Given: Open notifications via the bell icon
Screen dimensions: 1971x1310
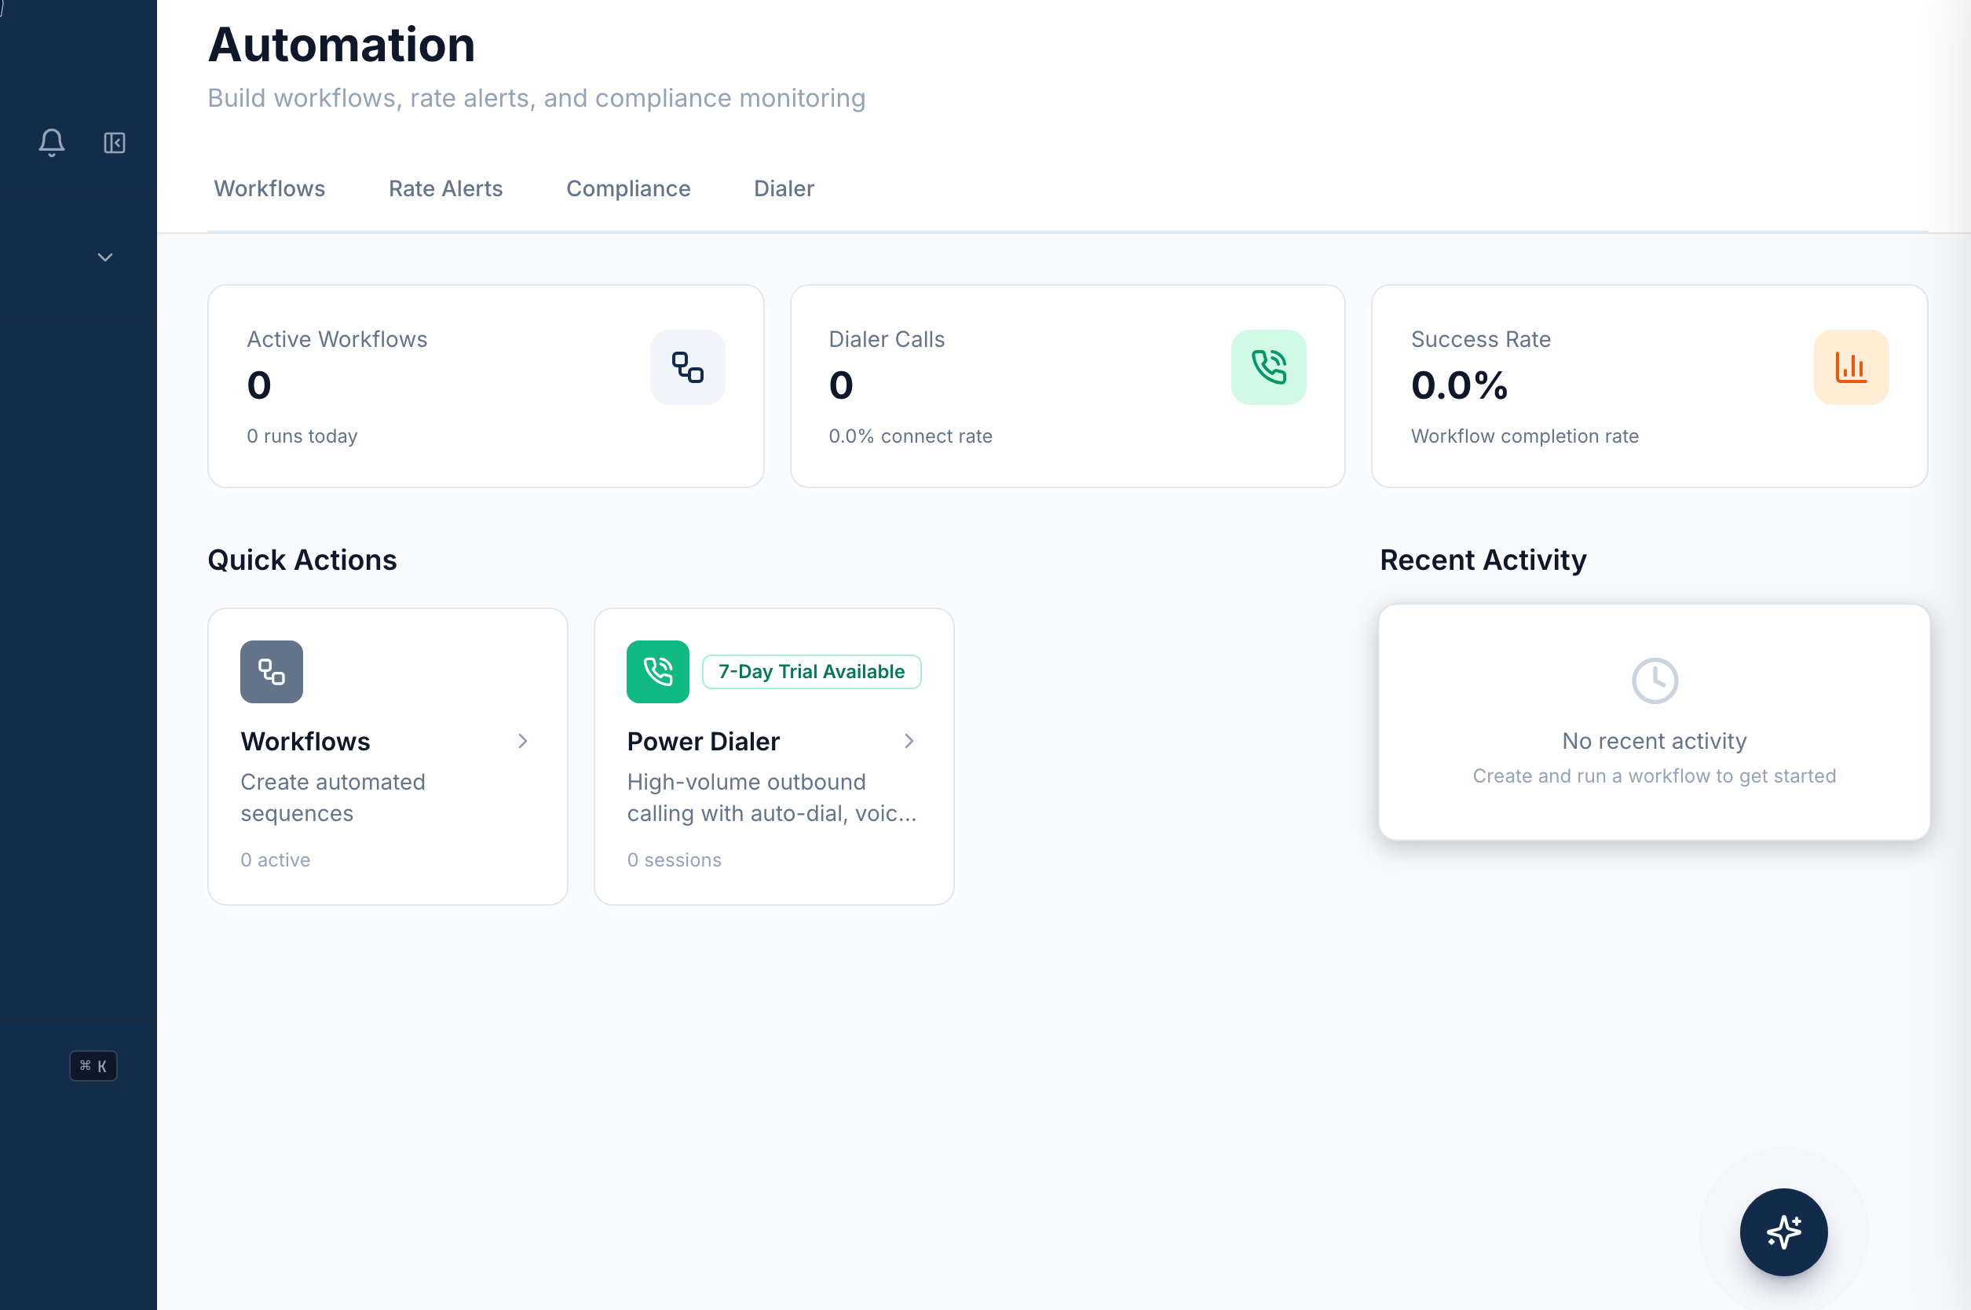Looking at the screenshot, I should pos(52,143).
